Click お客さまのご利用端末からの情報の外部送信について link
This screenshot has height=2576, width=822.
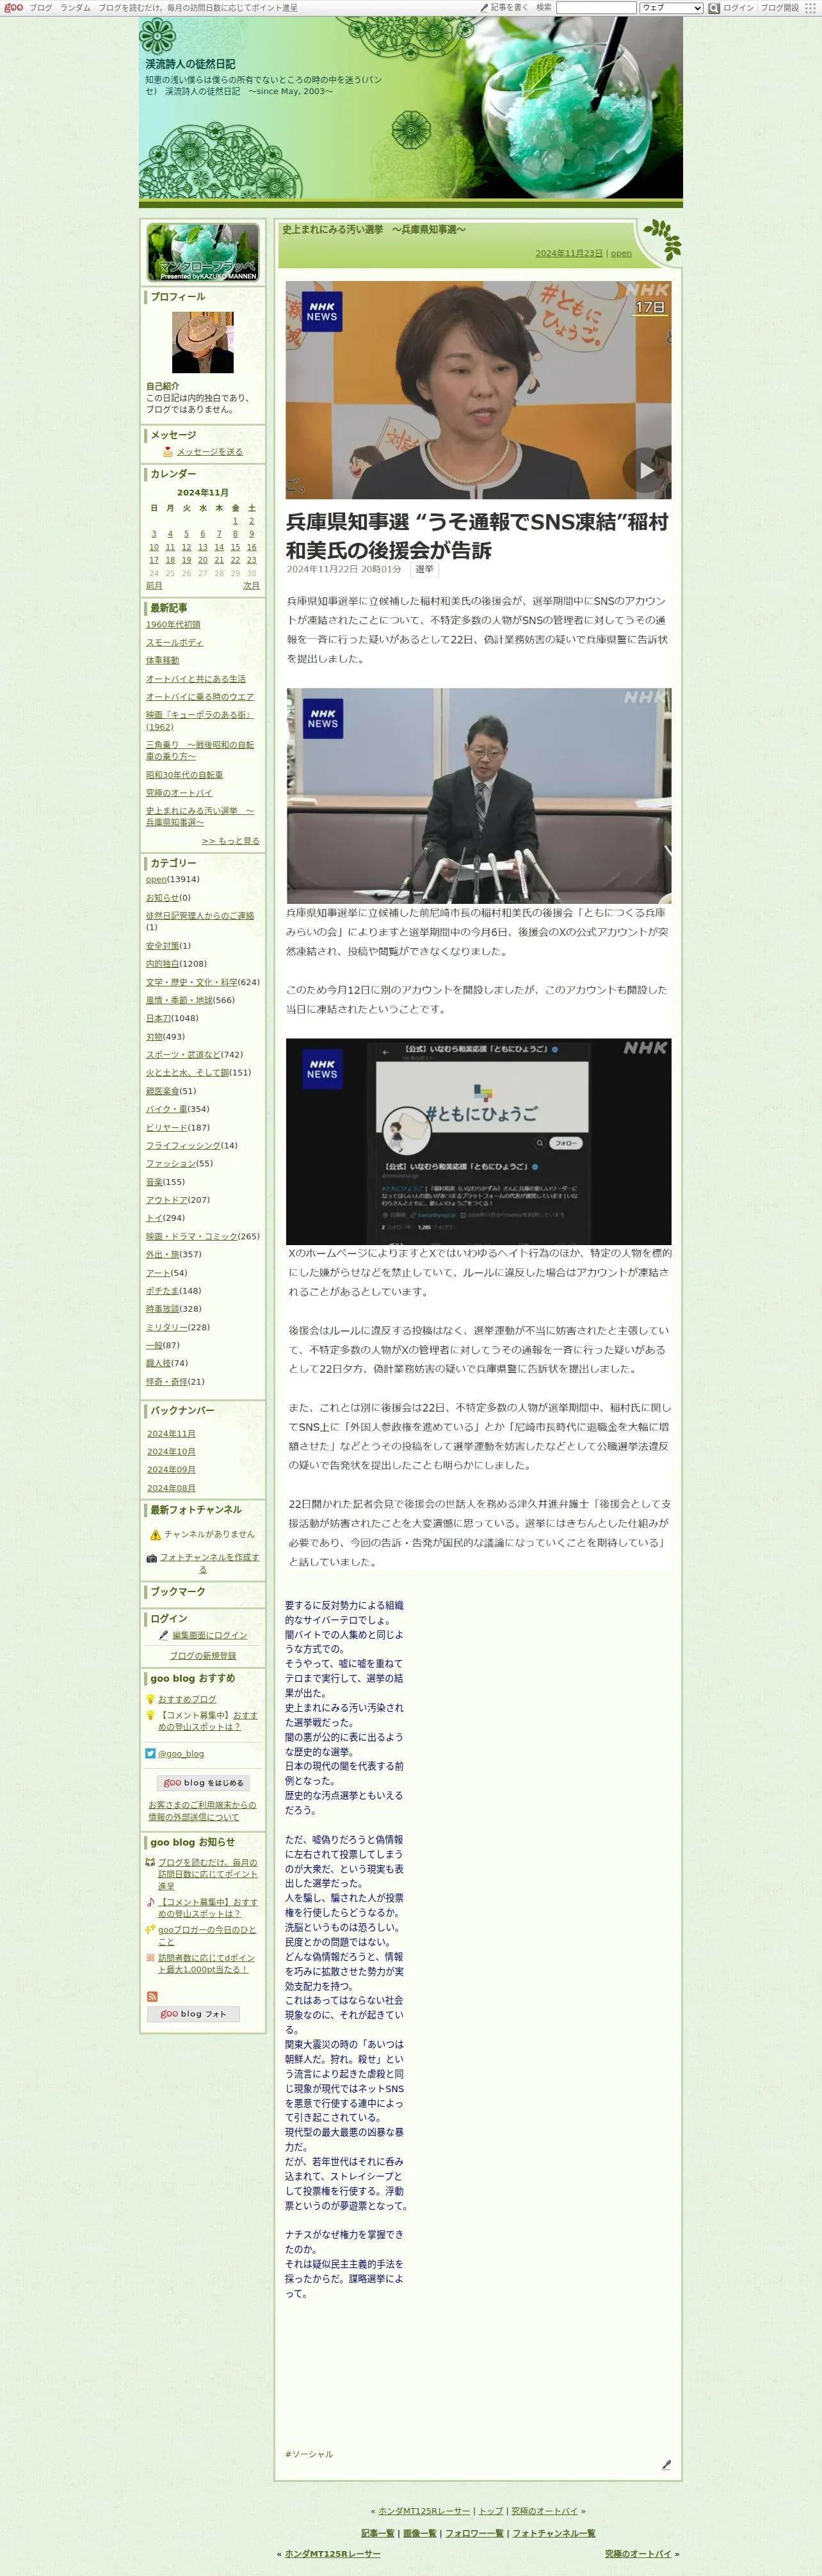(x=202, y=1810)
